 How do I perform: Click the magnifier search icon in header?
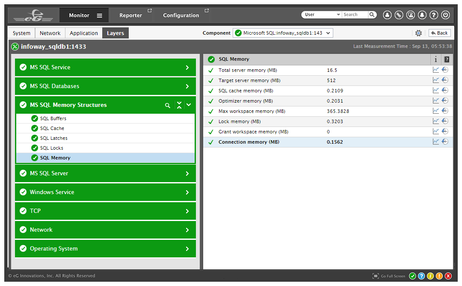click(x=372, y=15)
